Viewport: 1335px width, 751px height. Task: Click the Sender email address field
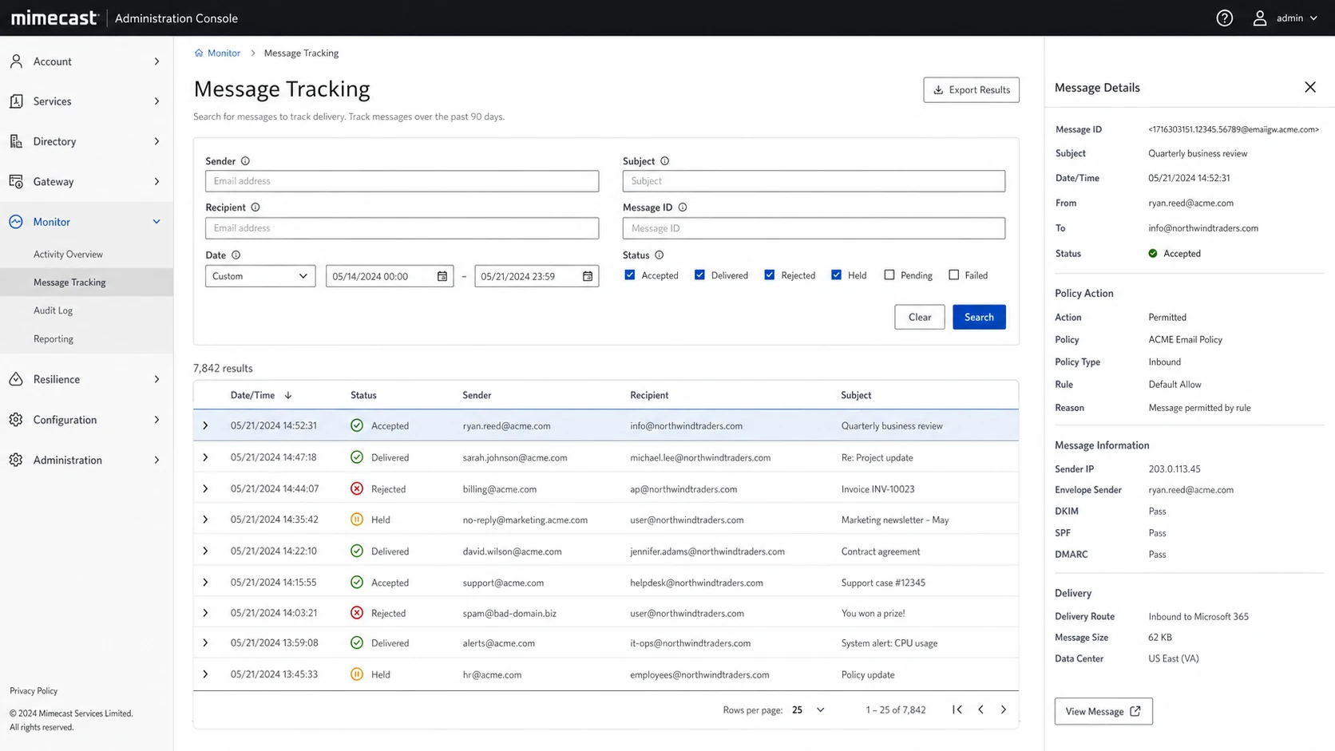tap(402, 181)
